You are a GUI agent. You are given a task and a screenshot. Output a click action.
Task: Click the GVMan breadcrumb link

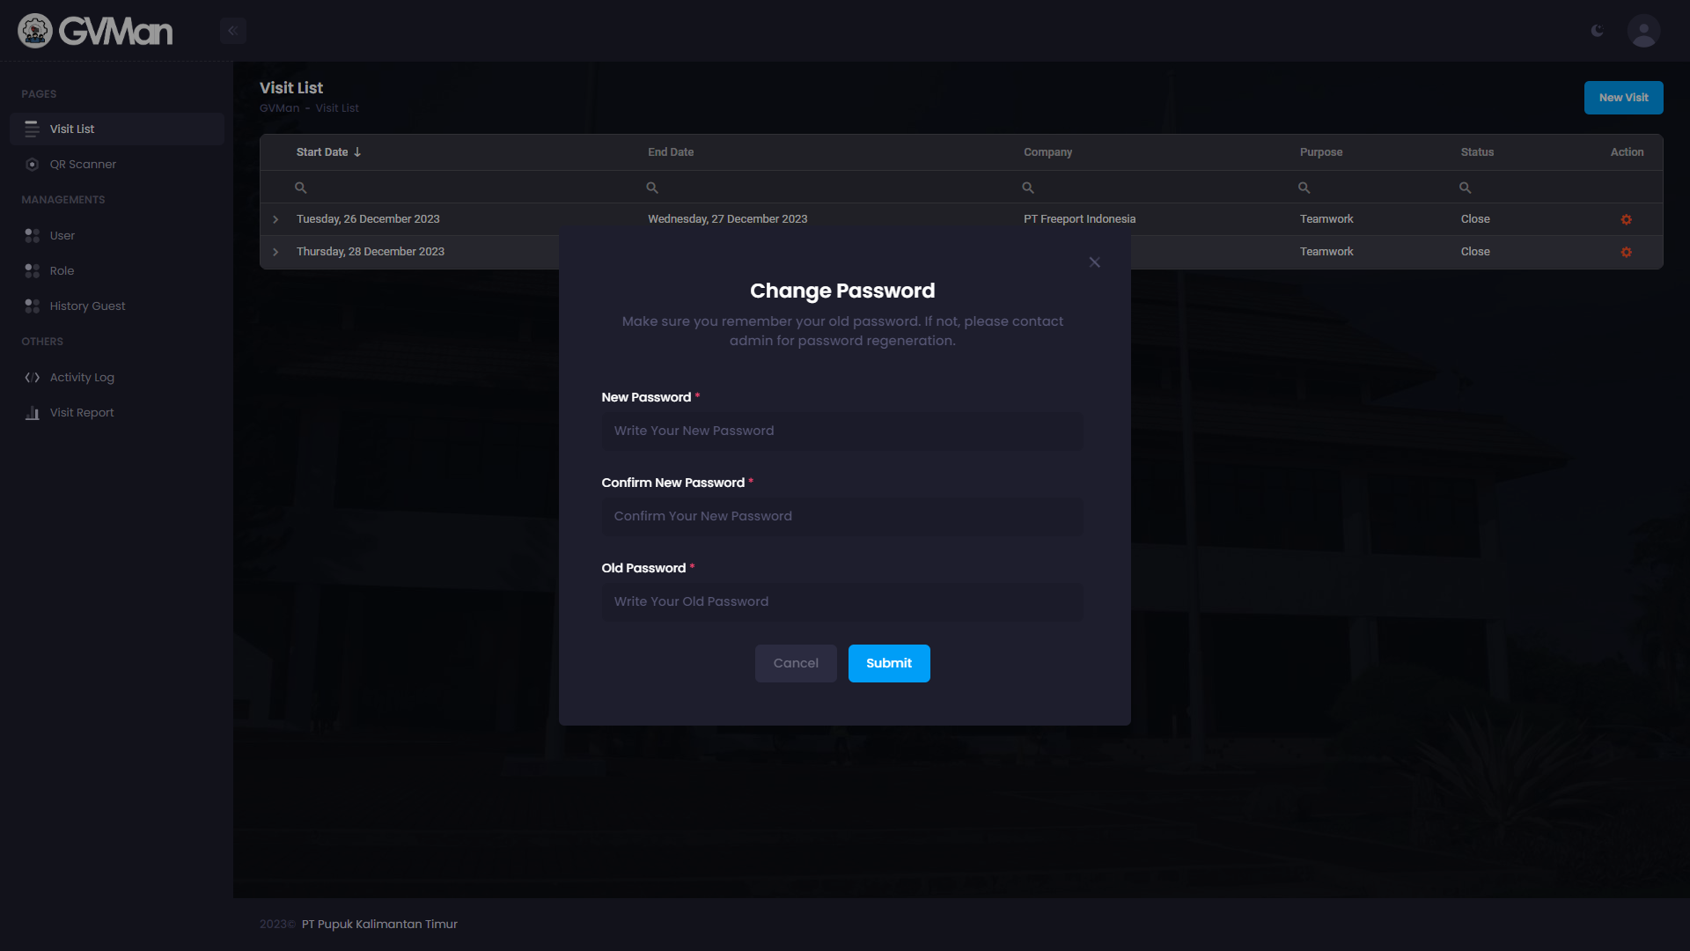pos(279,108)
